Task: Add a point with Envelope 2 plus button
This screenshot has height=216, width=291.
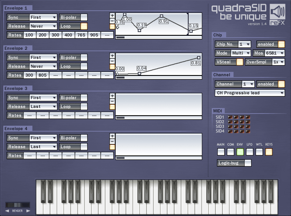Action: (x=112, y=56)
